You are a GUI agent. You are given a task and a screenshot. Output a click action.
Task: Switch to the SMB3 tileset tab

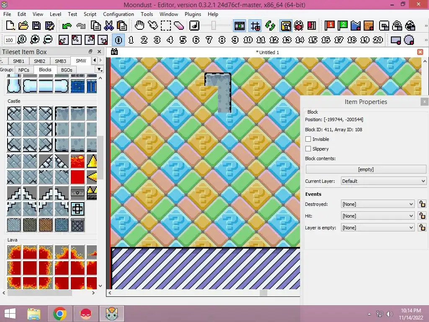60,61
